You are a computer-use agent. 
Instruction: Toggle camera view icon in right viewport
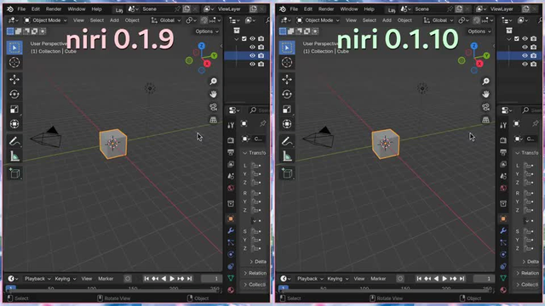(485, 107)
